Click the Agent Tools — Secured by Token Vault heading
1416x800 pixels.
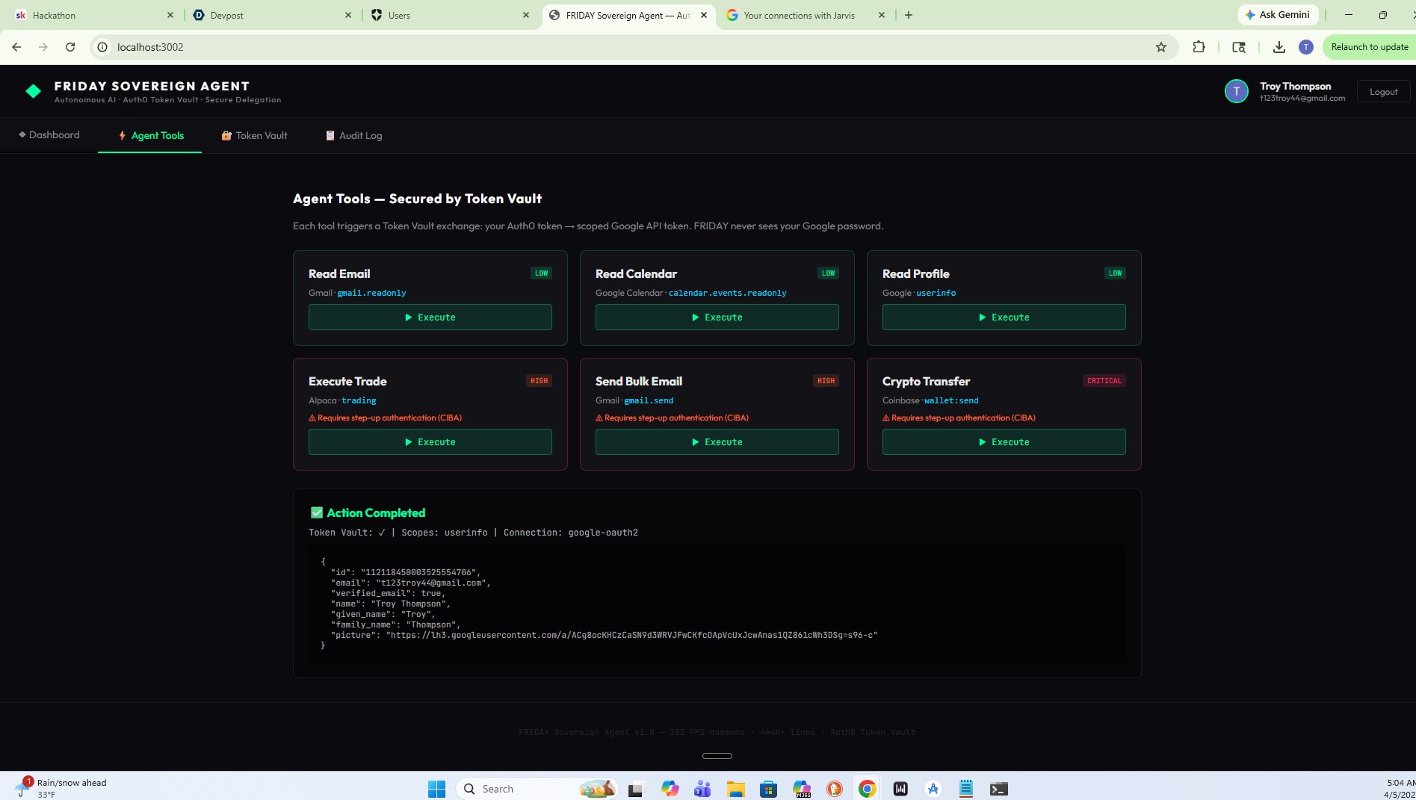[418, 199]
